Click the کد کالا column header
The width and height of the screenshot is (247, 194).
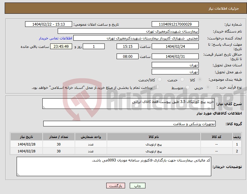coord(217,137)
